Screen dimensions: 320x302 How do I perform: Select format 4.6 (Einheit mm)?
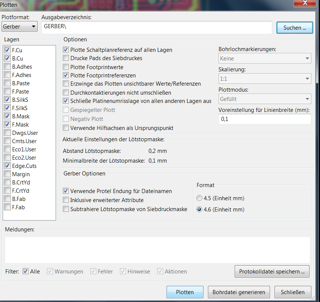point(199,210)
